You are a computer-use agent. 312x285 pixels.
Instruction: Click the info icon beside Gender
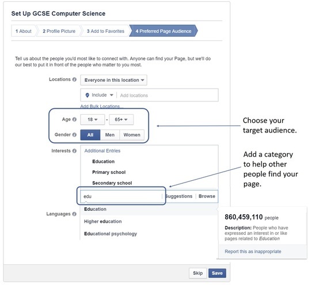click(x=74, y=135)
